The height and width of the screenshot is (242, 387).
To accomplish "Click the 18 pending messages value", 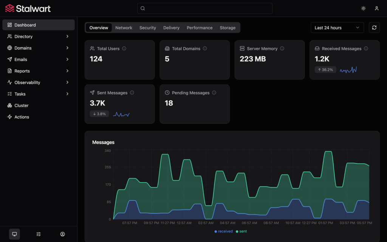I will click(x=169, y=103).
